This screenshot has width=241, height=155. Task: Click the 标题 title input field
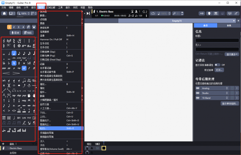(217, 40)
